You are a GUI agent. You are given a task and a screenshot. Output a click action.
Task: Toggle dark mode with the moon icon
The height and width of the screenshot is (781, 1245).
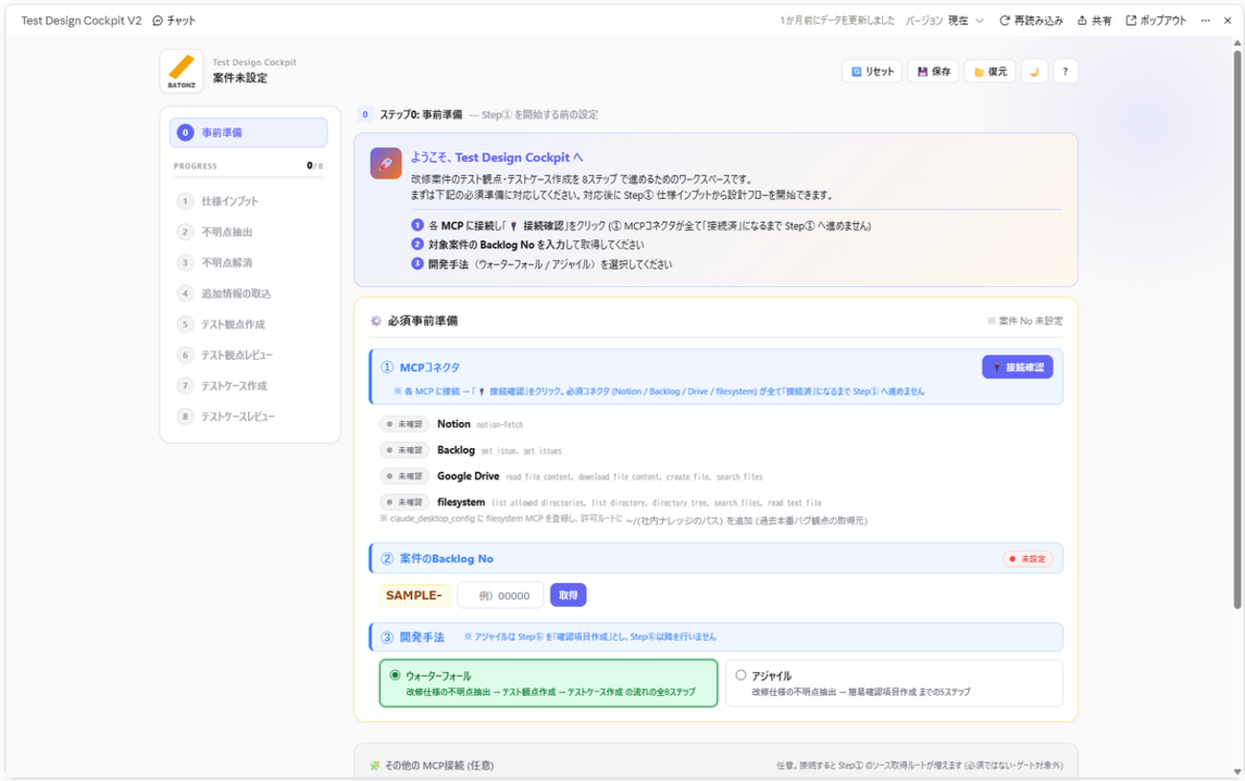(1034, 72)
